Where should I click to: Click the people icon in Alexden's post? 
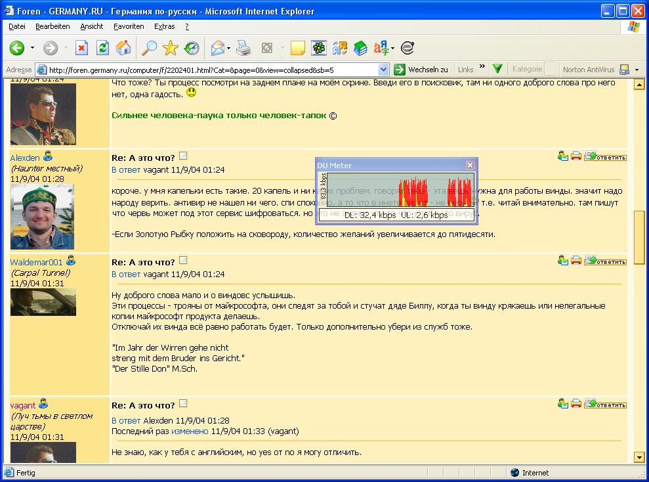coord(562,156)
